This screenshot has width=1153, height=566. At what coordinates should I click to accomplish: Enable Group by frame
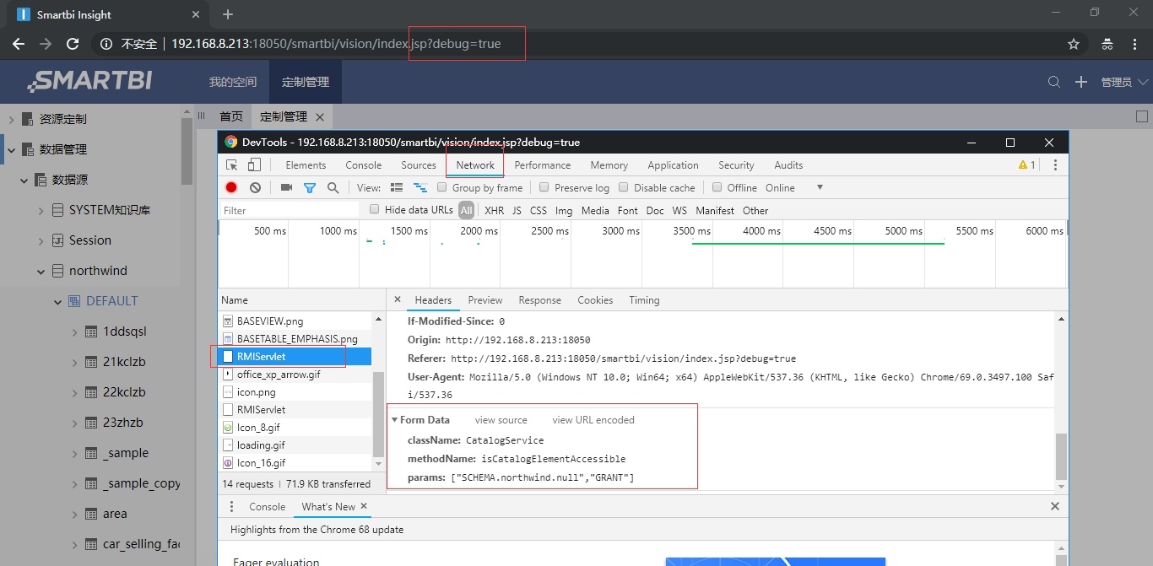(x=441, y=187)
